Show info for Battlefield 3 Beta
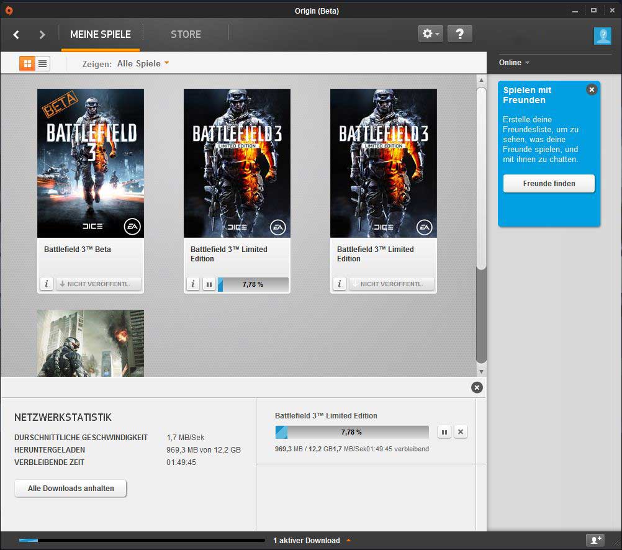The width and height of the screenshot is (622, 550). pos(47,284)
